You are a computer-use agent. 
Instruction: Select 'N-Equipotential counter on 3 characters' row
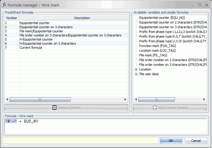[66, 43]
